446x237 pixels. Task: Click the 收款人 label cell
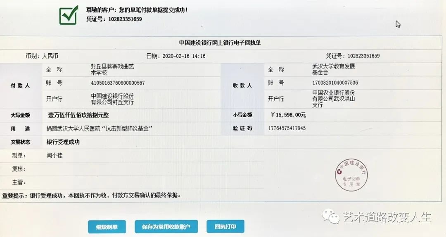coord(242,85)
